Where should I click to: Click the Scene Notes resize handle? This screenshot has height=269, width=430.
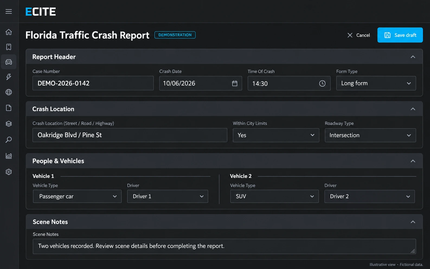(413, 251)
